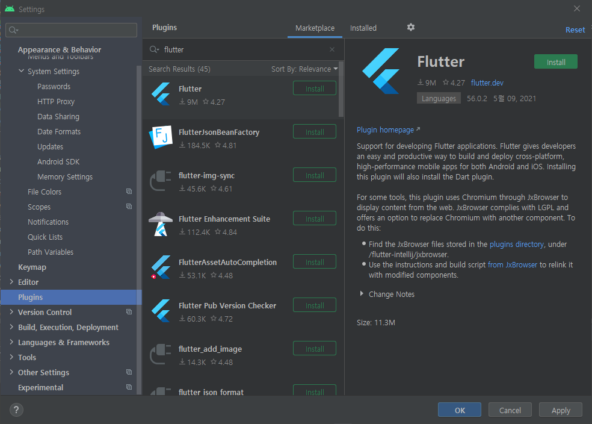Screen dimensions: 592x424
Task: Select Android SDK settings item
Action: click(58, 162)
